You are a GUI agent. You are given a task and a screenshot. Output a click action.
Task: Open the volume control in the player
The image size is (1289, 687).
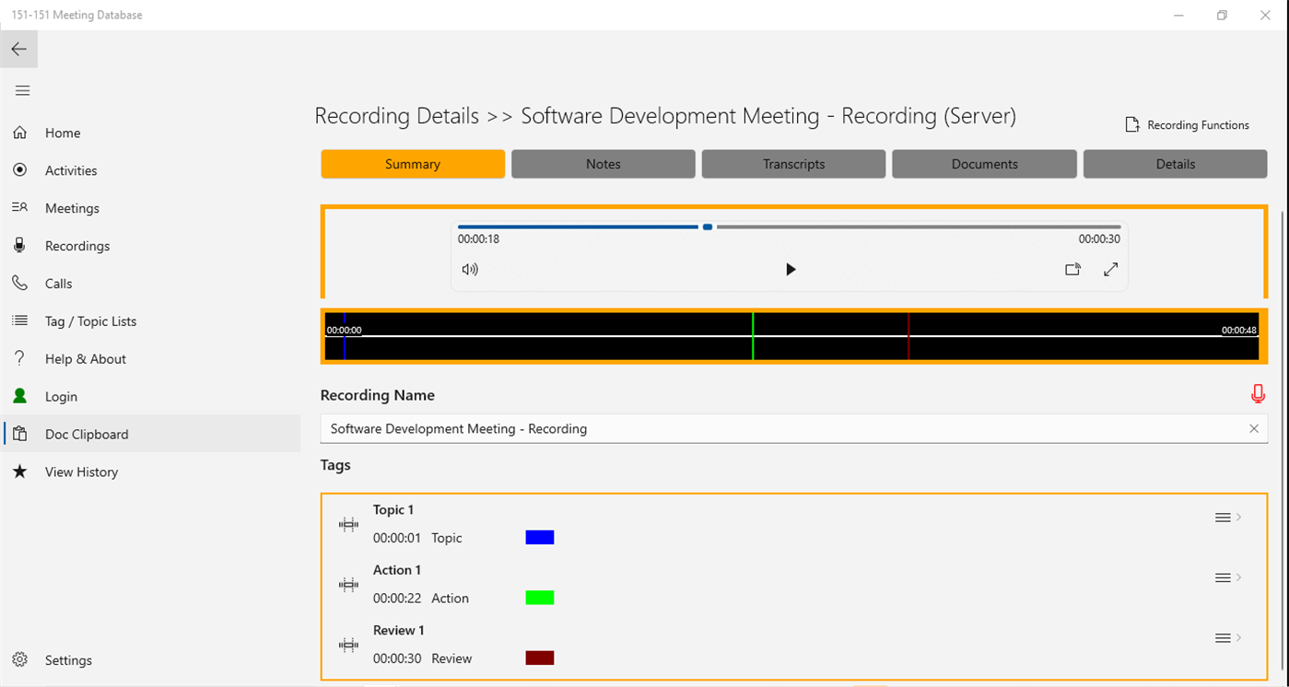point(470,269)
